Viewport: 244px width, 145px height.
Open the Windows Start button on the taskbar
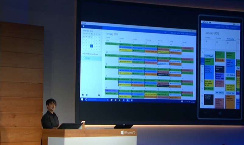(x=82, y=99)
